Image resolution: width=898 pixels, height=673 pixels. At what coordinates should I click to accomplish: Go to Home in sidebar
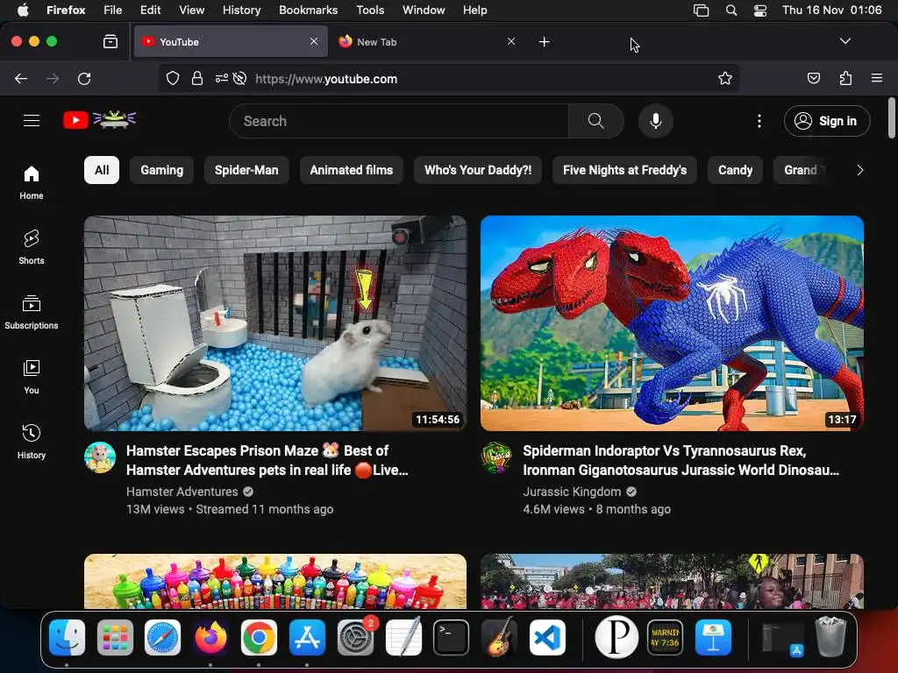tap(32, 182)
